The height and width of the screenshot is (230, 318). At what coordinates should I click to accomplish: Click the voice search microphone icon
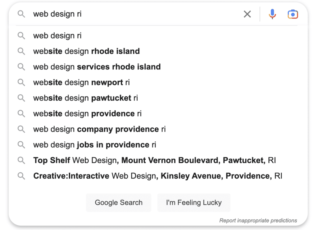click(272, 14)
